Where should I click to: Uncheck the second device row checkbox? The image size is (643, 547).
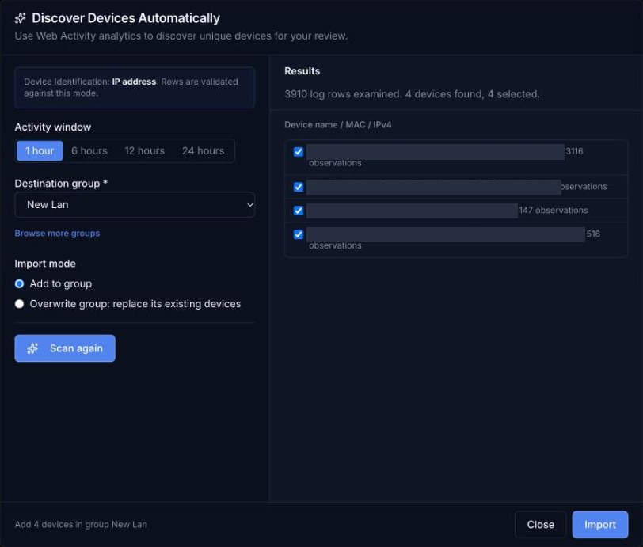click(299, 187)
